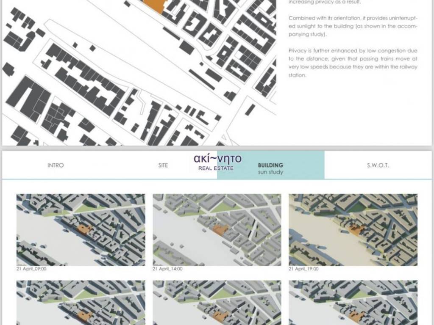Screen dimensions: 434x325
Task: Click the "Privacy is further enhanced" paragraph
Action: click(x=353, y=63)
